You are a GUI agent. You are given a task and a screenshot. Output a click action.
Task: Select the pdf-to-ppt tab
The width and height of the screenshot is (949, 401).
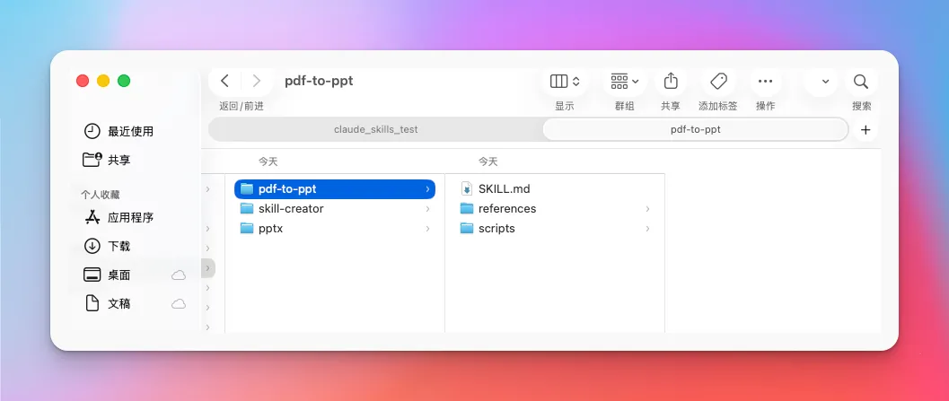tap(695, 129)
